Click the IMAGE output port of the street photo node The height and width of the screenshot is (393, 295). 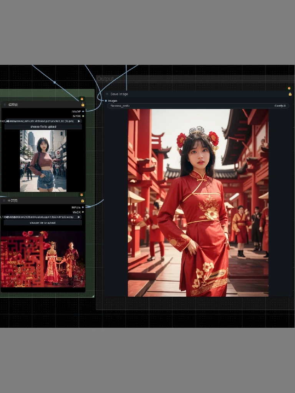pos(83,112)
